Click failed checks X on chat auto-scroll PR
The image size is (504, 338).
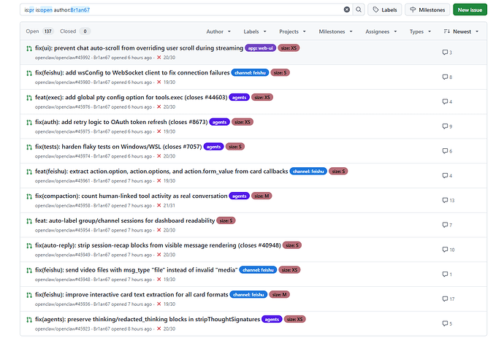pyautogui.click(x=159, y=58)
